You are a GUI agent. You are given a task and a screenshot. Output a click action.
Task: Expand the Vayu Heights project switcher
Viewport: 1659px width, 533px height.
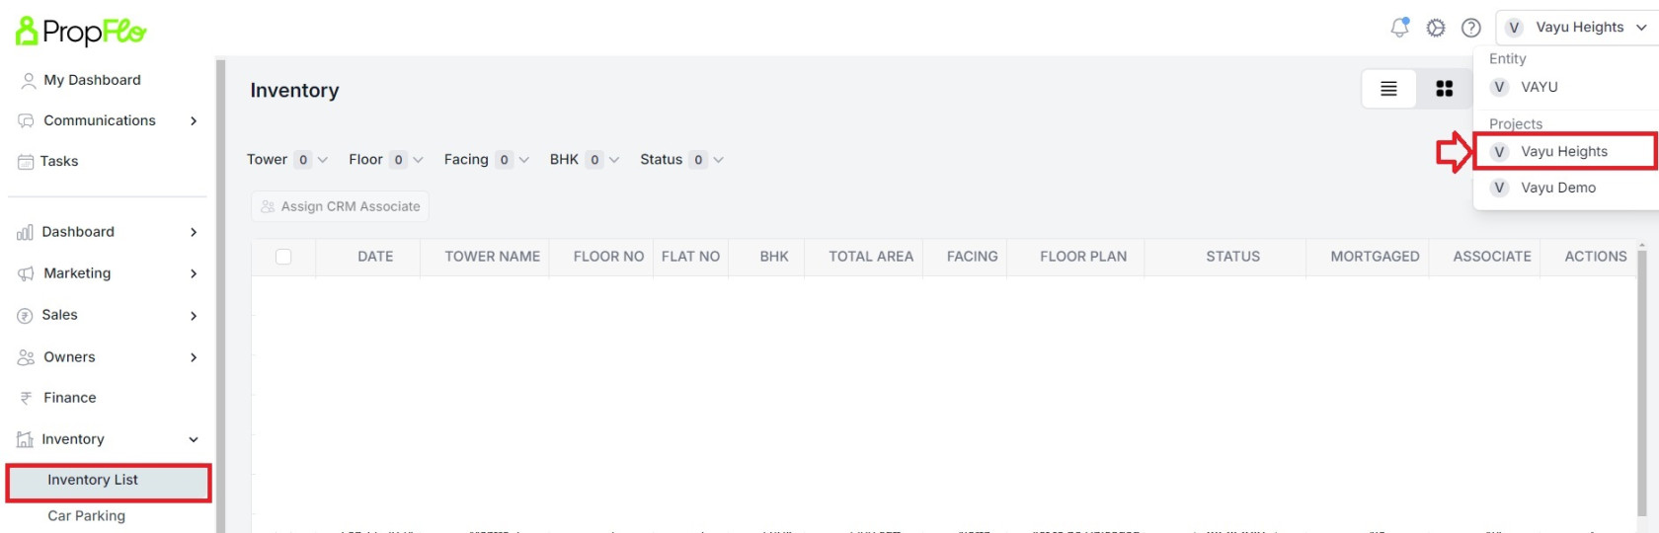point(1577,28)
